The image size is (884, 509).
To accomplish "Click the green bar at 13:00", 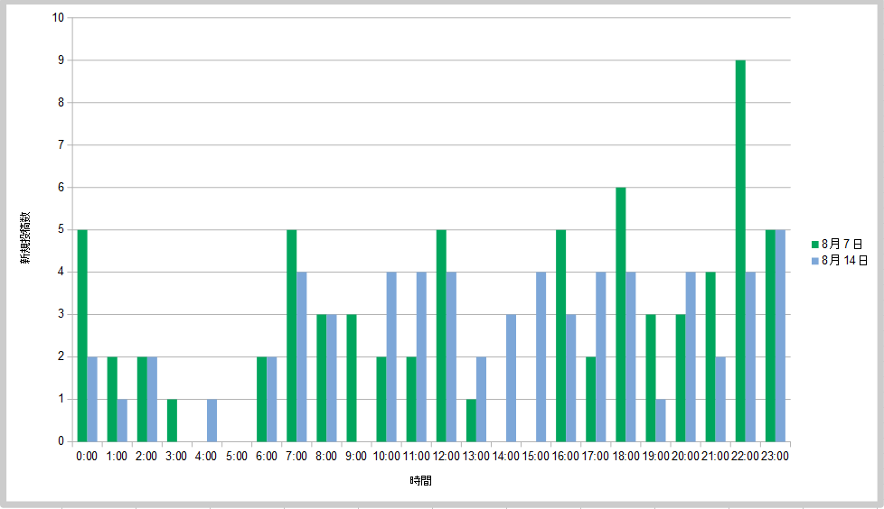I will 471,421.
